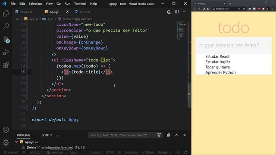Screen dimensions: 276x155
Task: Switch to the OUTPUT panel tab
Action: pyautogui.click(x=47, y=135)
